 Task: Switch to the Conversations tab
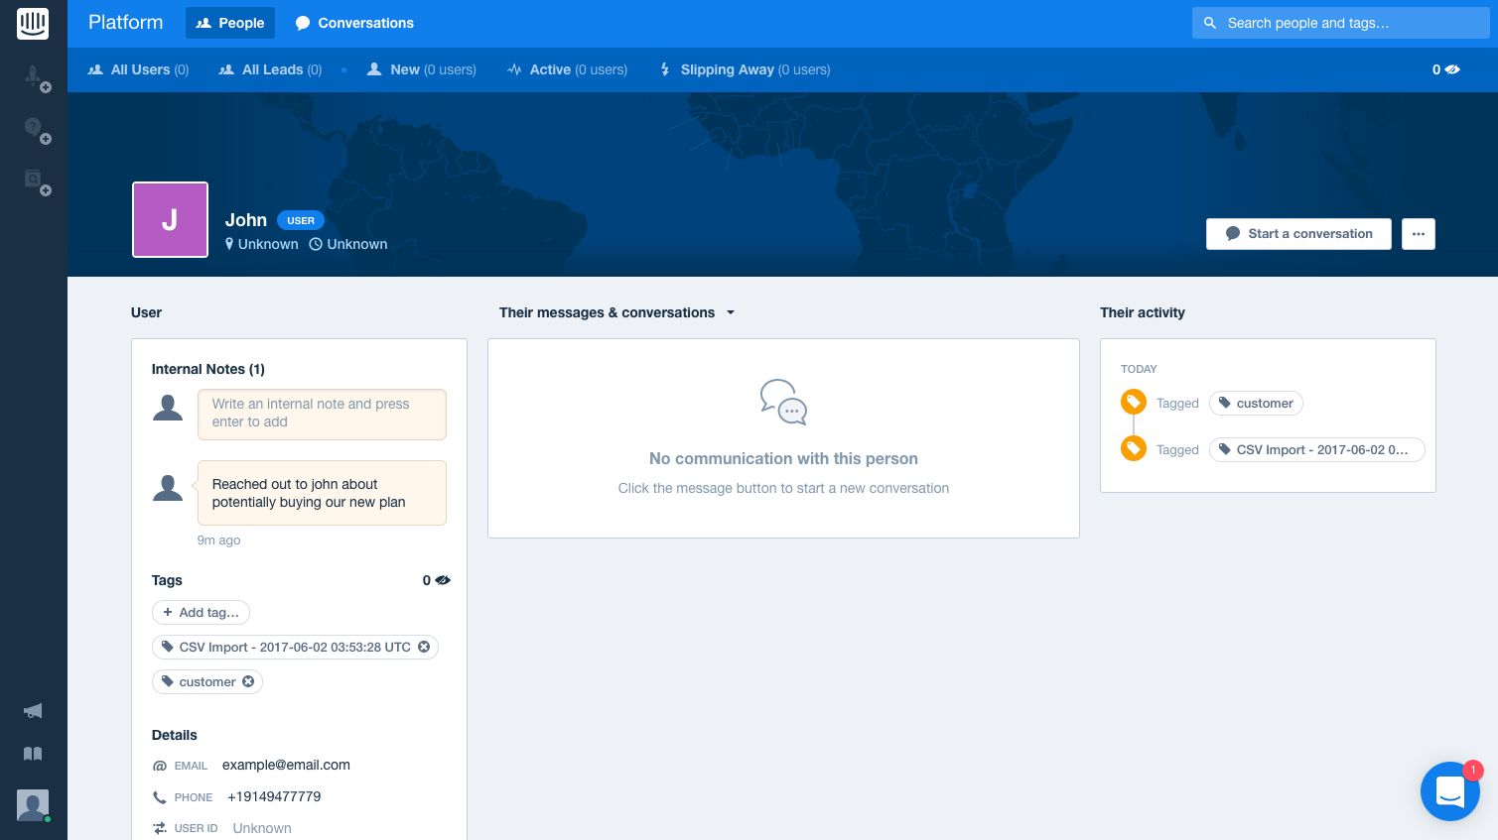pyautogui.click(x=354, y=23)
